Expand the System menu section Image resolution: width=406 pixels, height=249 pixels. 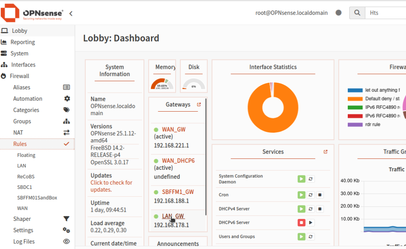[19, 53]
